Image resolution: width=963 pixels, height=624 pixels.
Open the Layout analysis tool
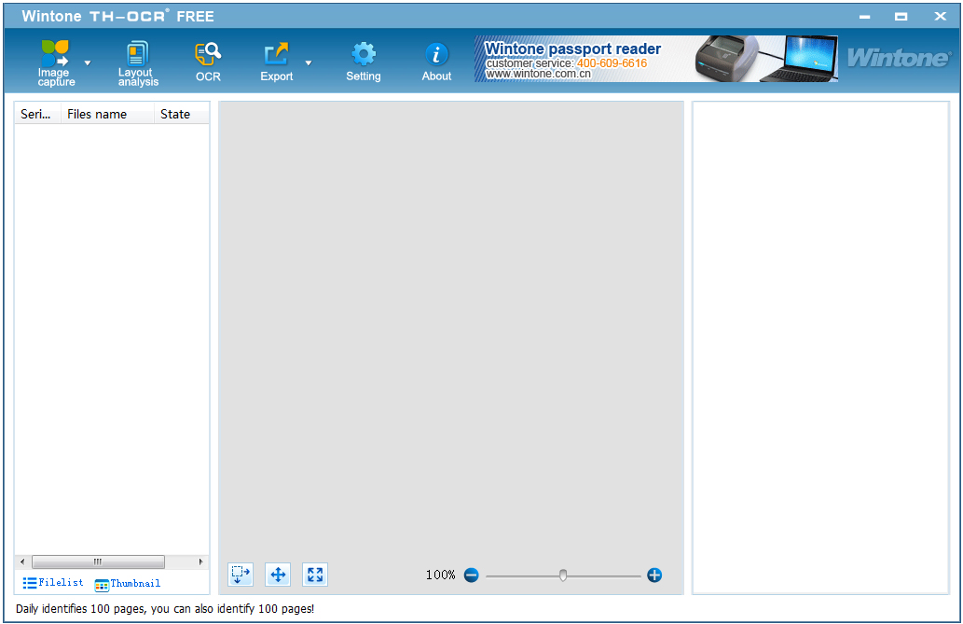136,59
